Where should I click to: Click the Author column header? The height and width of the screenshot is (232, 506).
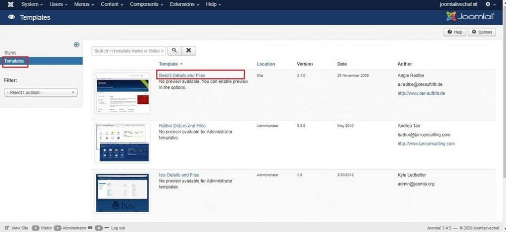[x=405, y=64]
